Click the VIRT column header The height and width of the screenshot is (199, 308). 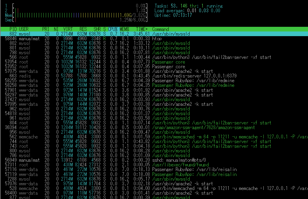click(68, 29)
